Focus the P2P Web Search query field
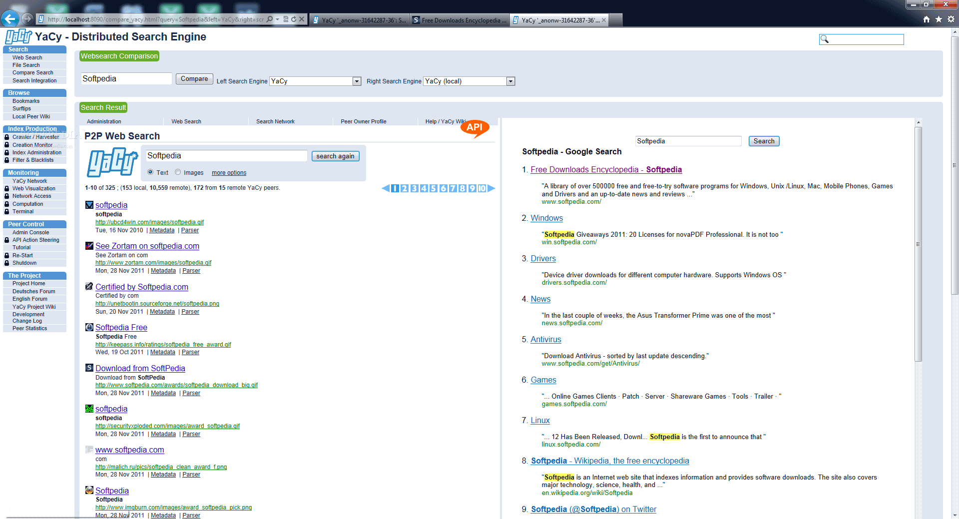Viewport: 959px width, 519px height. [x=226, y=156]
